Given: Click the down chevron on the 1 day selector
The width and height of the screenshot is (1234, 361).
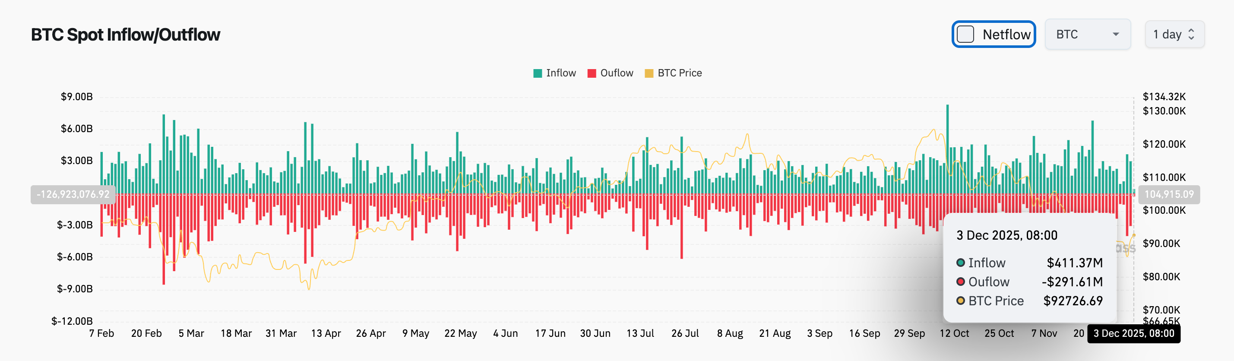Looking at the screenshot, I should (1192, 38).
